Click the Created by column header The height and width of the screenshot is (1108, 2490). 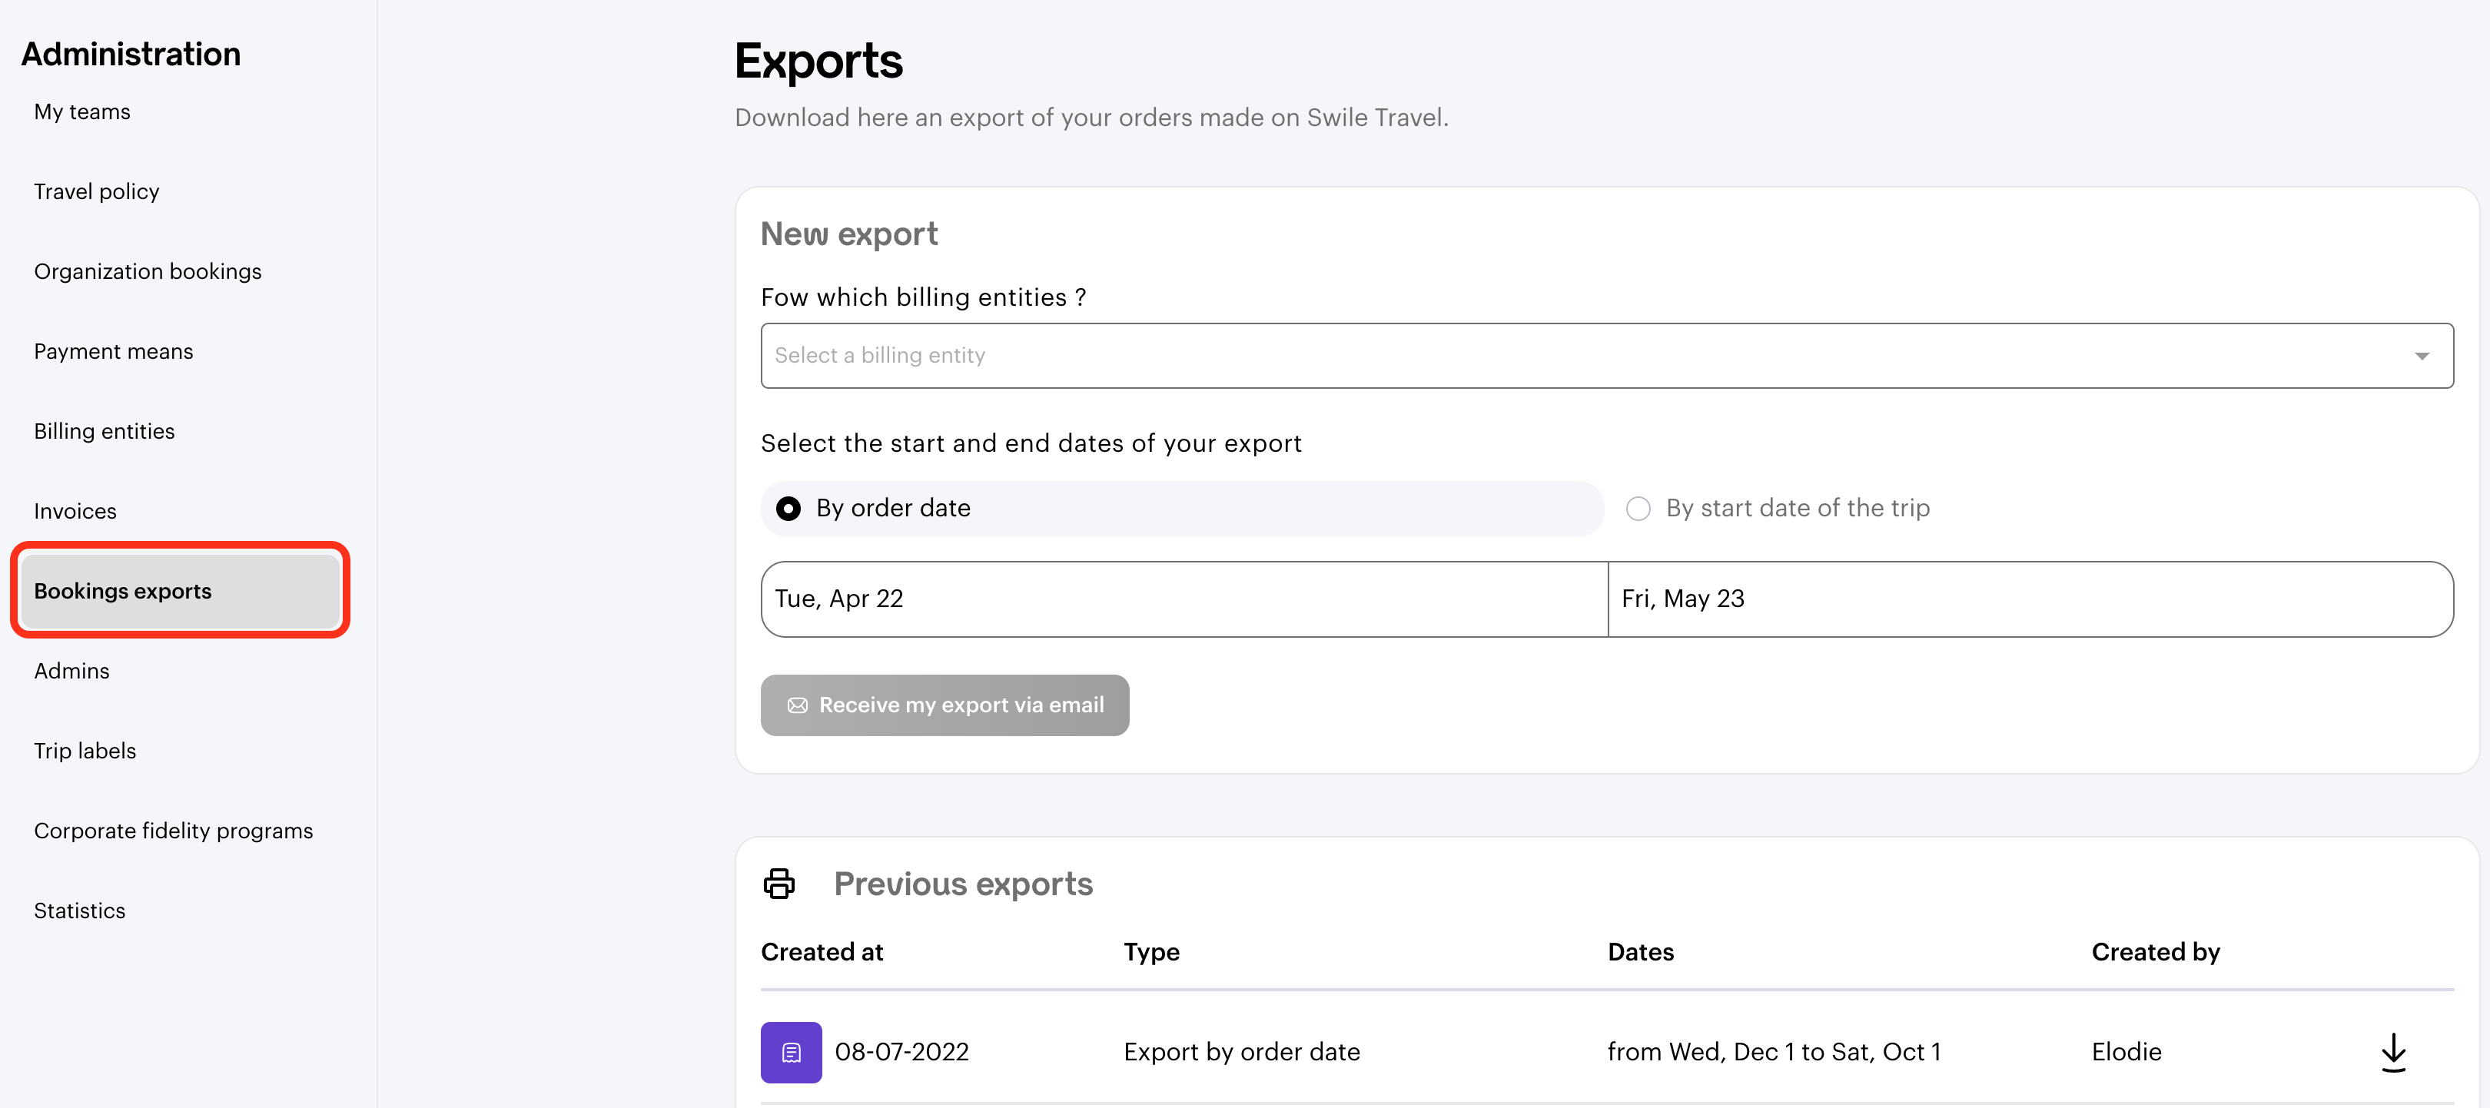pos(2156,952)
